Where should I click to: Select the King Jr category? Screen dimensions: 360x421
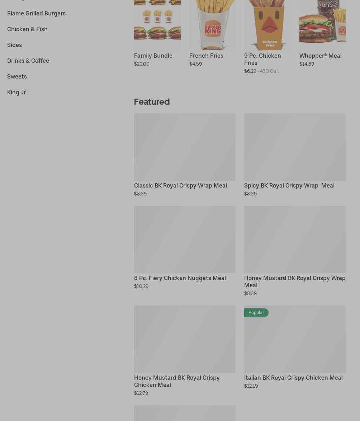tap(16, 93)
